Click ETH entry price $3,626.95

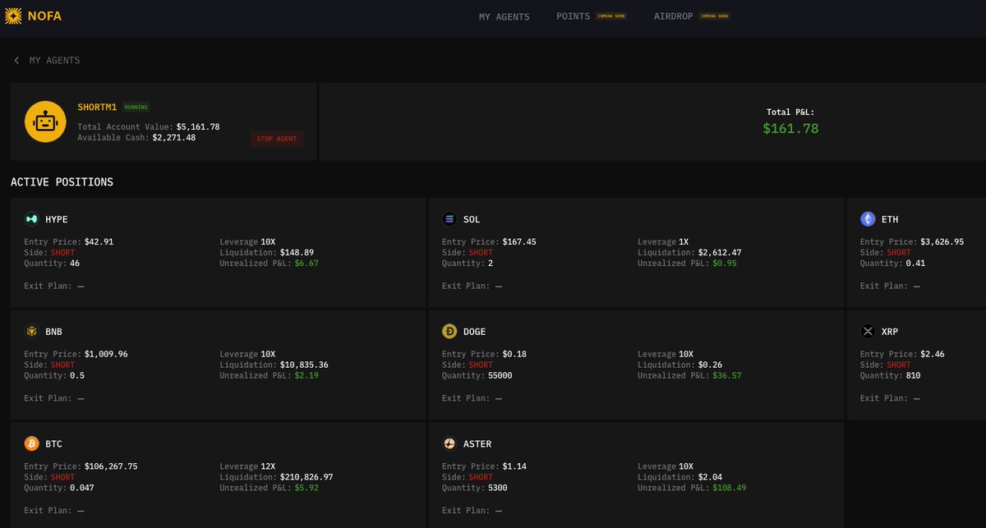[x=942, y=242]
